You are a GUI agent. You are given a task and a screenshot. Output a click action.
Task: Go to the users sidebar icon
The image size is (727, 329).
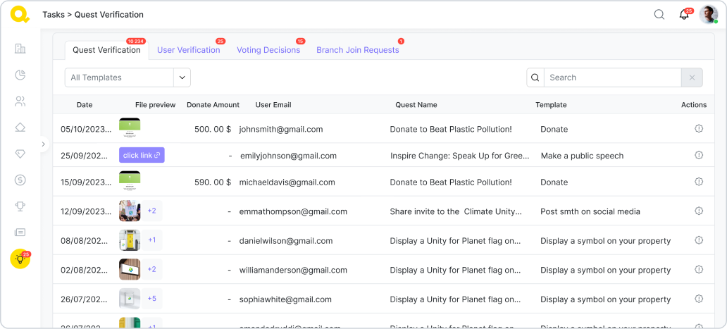pos(20,101)
